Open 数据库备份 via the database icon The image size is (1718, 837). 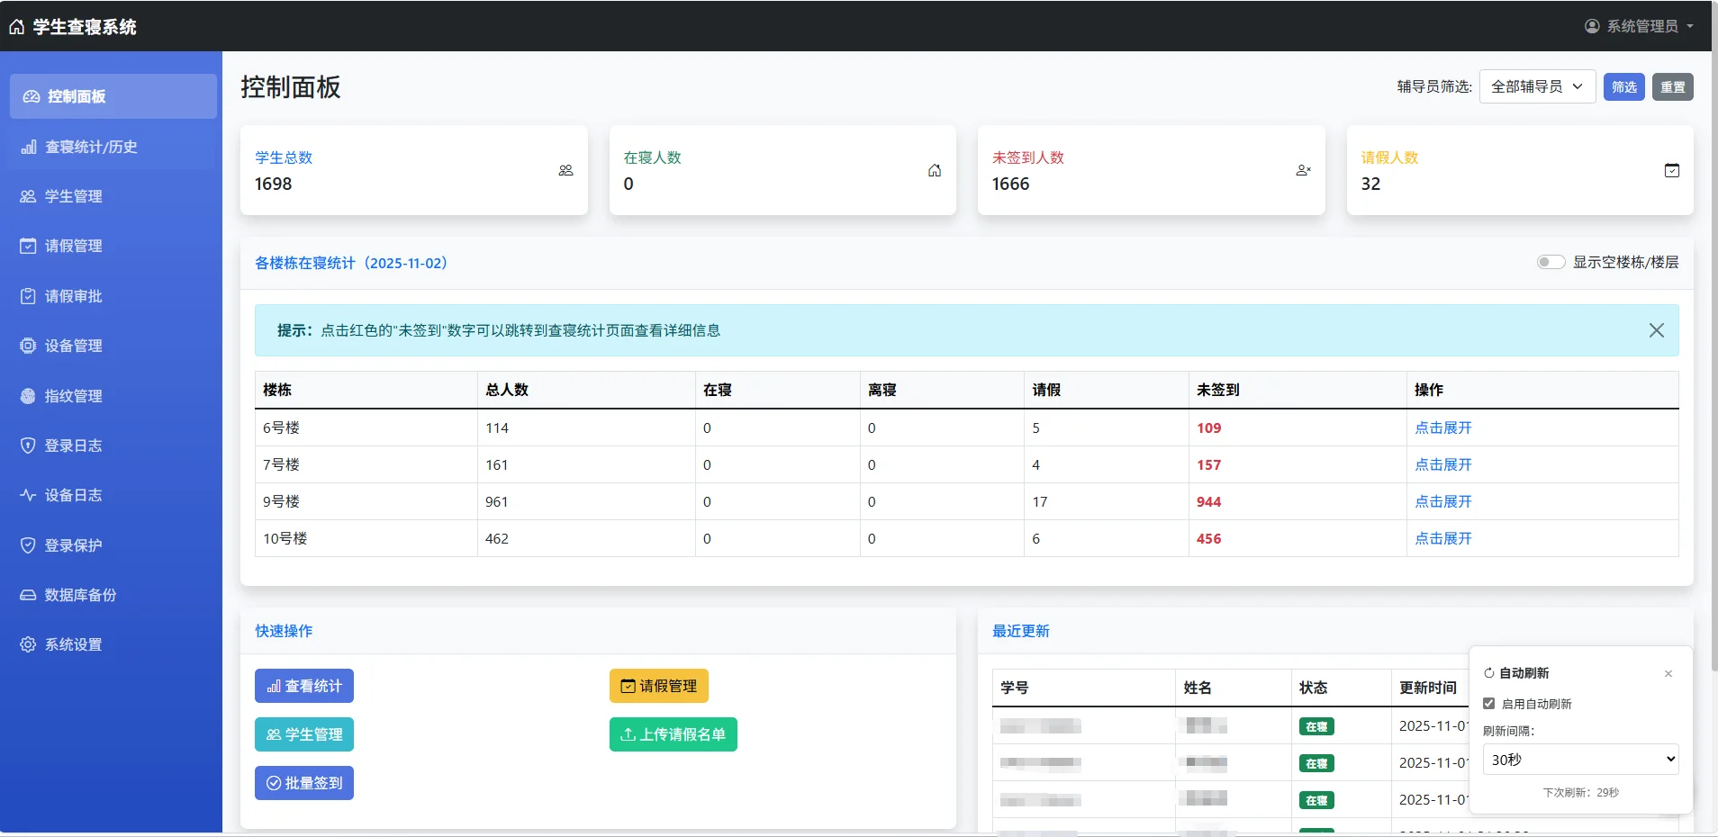28,595
